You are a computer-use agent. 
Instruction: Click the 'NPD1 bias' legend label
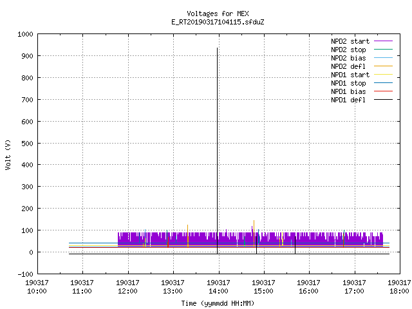tap(348, 91)
